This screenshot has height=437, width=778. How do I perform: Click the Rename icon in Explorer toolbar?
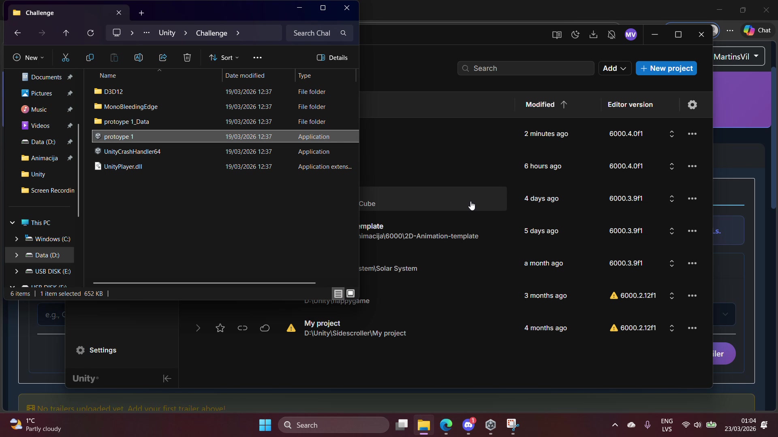[139, 57]
